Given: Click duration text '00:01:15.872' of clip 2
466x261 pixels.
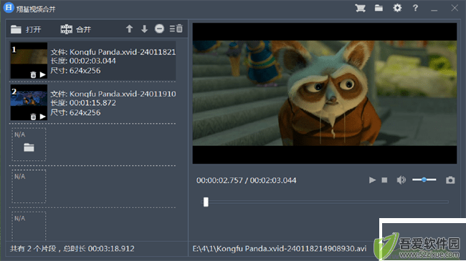Looking at the screenshot, I should [92, 103].
